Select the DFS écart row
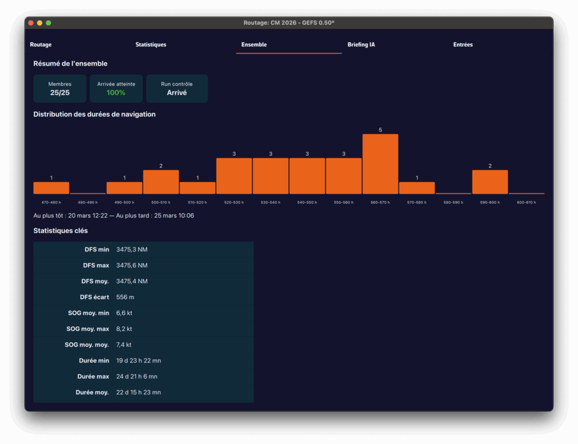The image size is (578, 444). (x=143, y=297)
